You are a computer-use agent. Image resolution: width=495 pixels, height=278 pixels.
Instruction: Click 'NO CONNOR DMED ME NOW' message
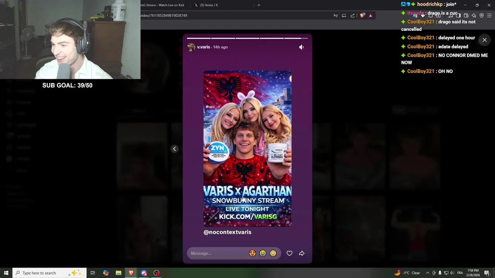tap(445, 59)
